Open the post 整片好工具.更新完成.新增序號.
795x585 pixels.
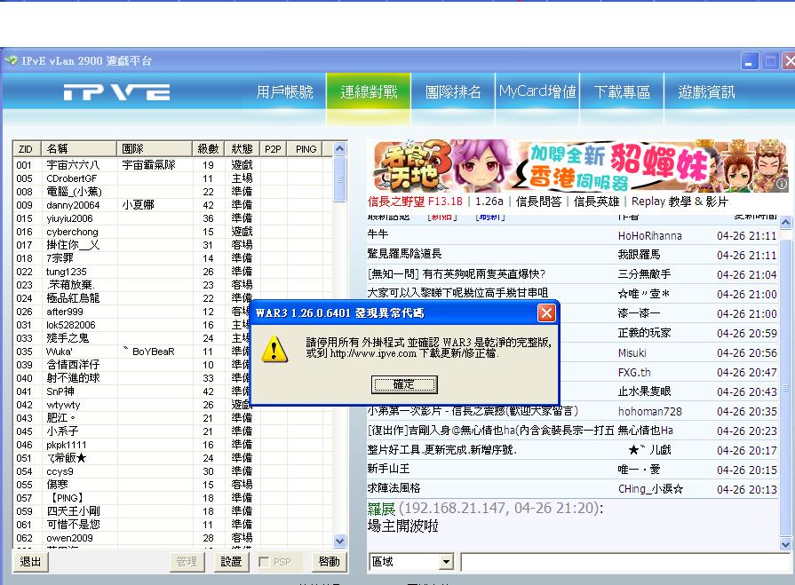point(442,450)
